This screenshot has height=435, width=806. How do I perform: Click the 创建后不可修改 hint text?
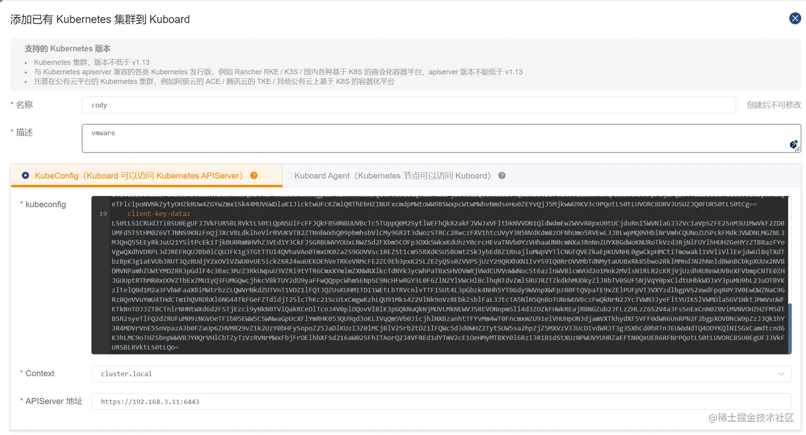click(x=773, y=105)
